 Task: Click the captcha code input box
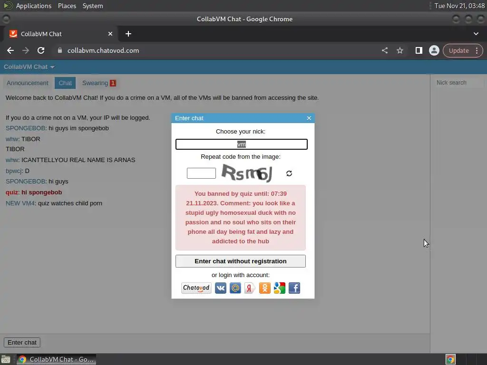point(201,173)
